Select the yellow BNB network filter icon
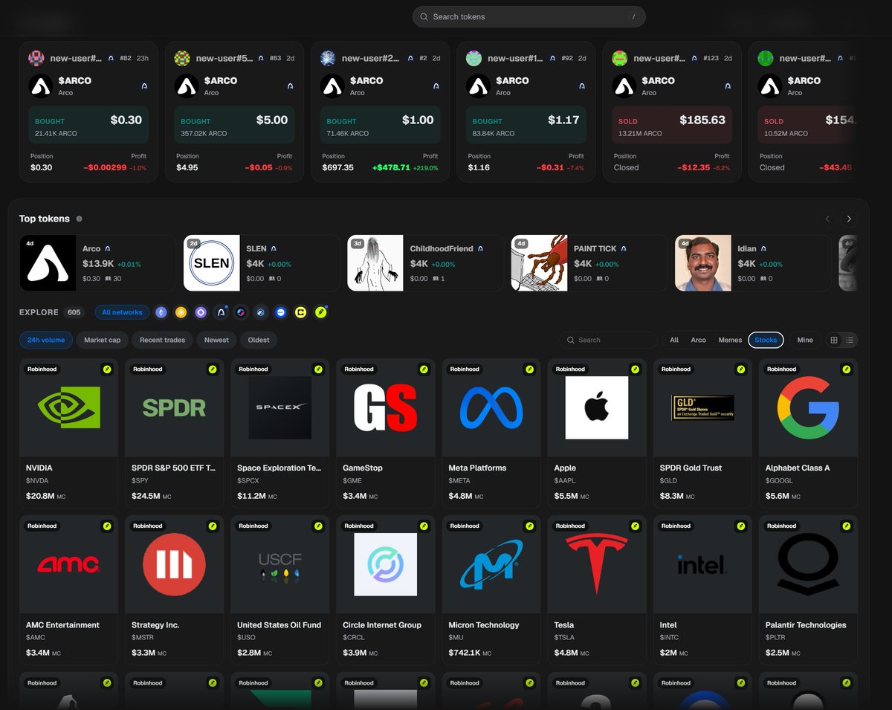 tap(181, 312)
